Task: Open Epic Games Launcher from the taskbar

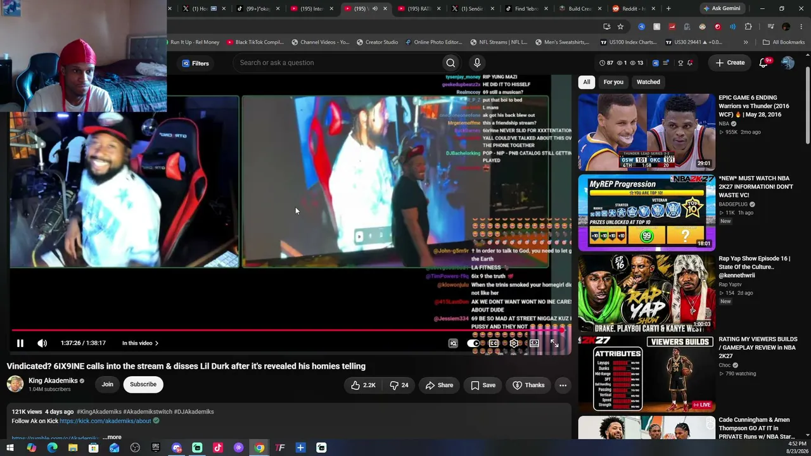Action: point(156,448)
